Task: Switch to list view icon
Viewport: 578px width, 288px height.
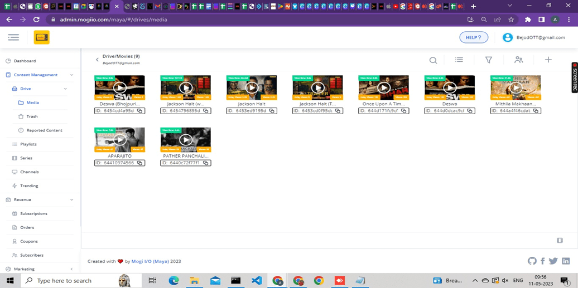Action: [459, 60]
